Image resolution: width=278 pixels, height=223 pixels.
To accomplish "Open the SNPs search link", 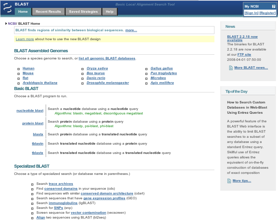I will click(58, 208).
